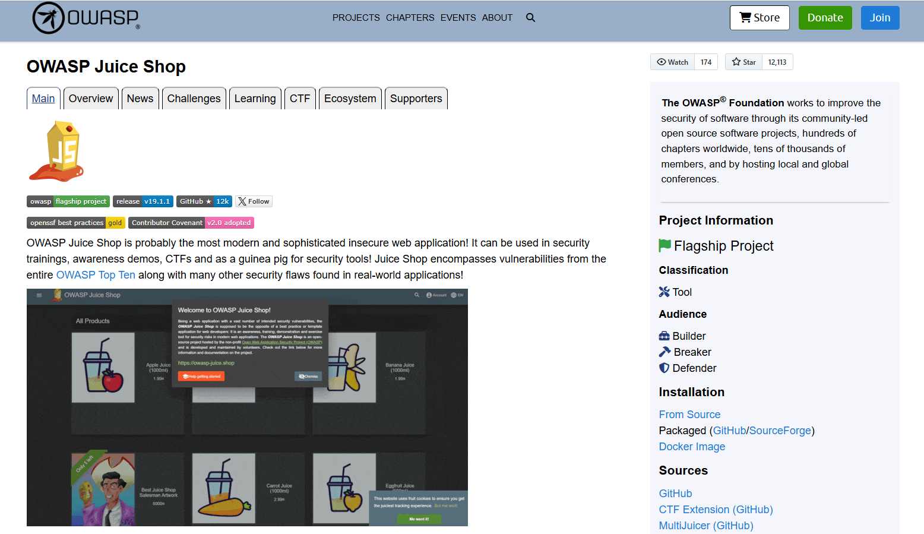This screenshot has width=924, height=534.
Task: Click the Breaker hammer icon
Action: [x=664, y=352]
